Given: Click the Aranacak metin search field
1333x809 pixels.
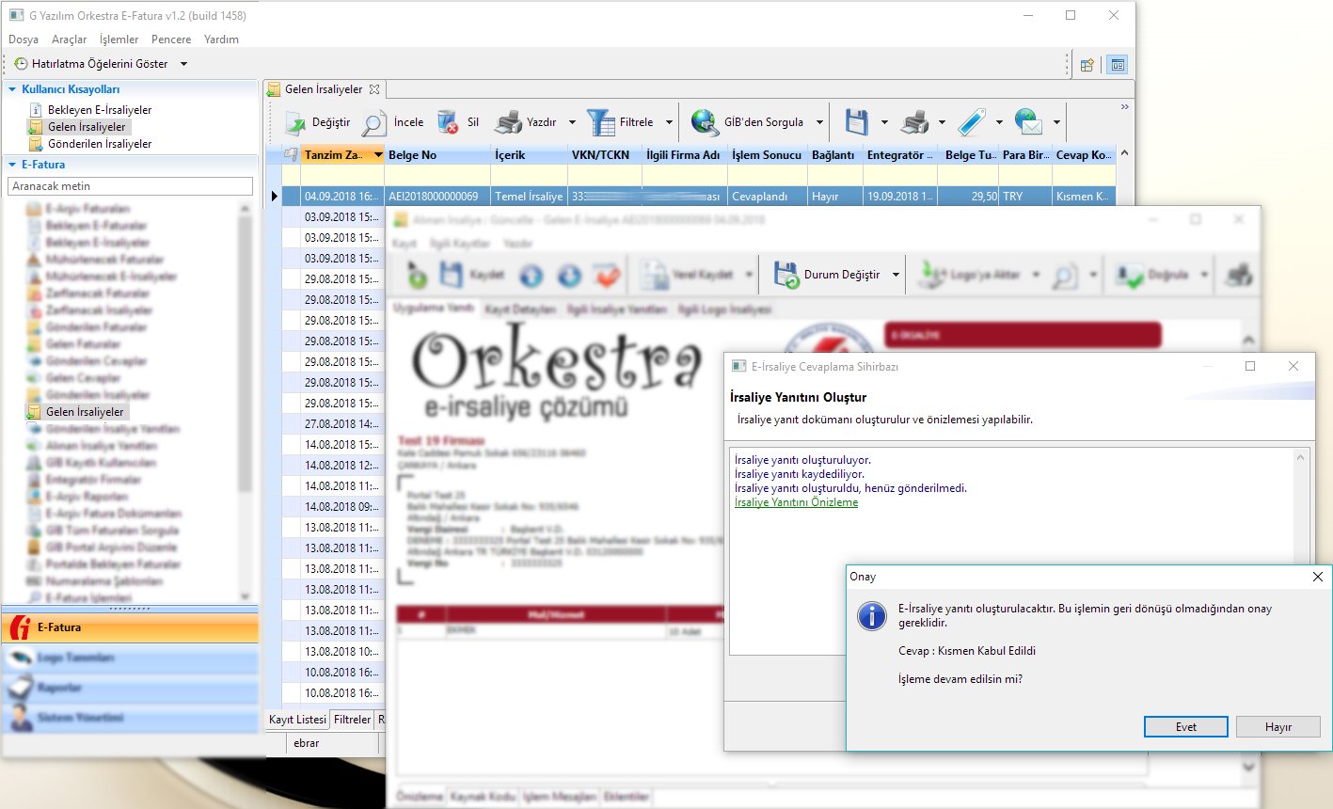Looking at the screenshot, I should pyautogui.click(x=130, y=186).
